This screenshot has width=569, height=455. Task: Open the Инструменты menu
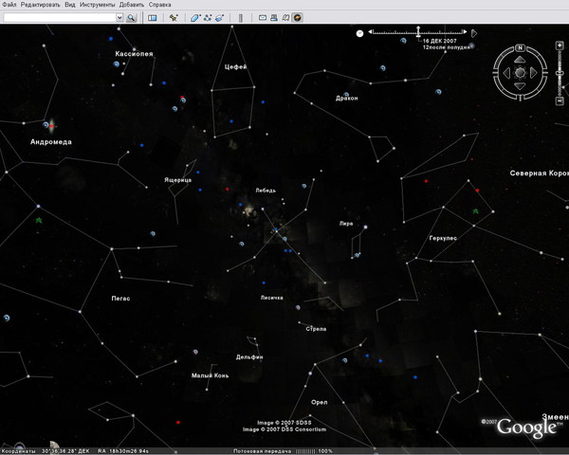pyautogui.click(x=98, y=5)
